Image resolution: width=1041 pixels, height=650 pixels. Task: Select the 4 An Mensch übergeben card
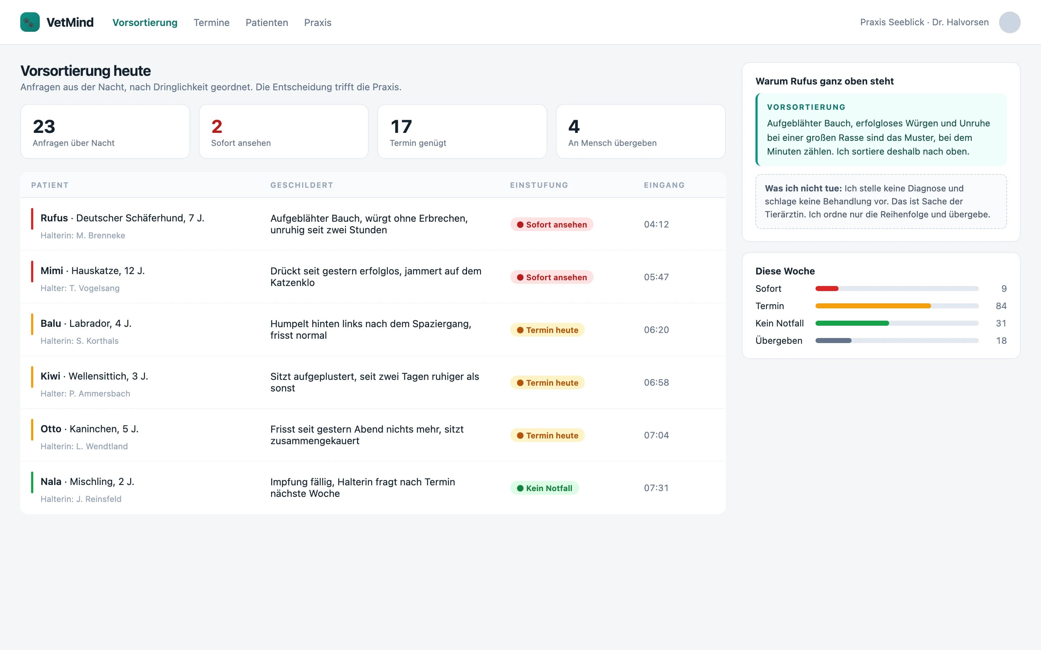641,131
